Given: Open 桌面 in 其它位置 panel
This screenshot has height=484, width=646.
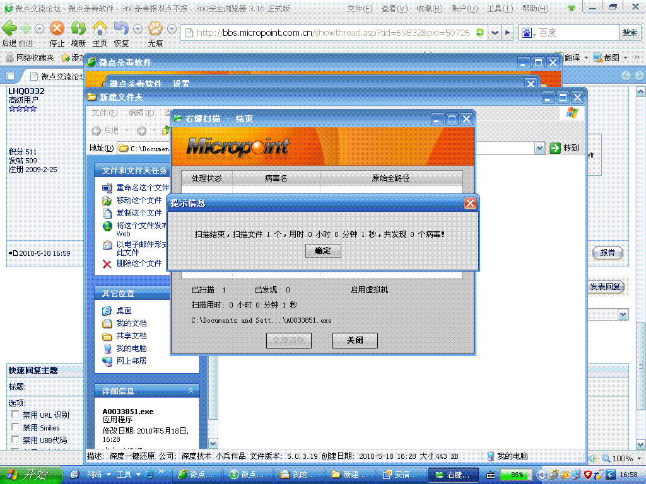Looking at the screenshot, I should click(124, 311).
